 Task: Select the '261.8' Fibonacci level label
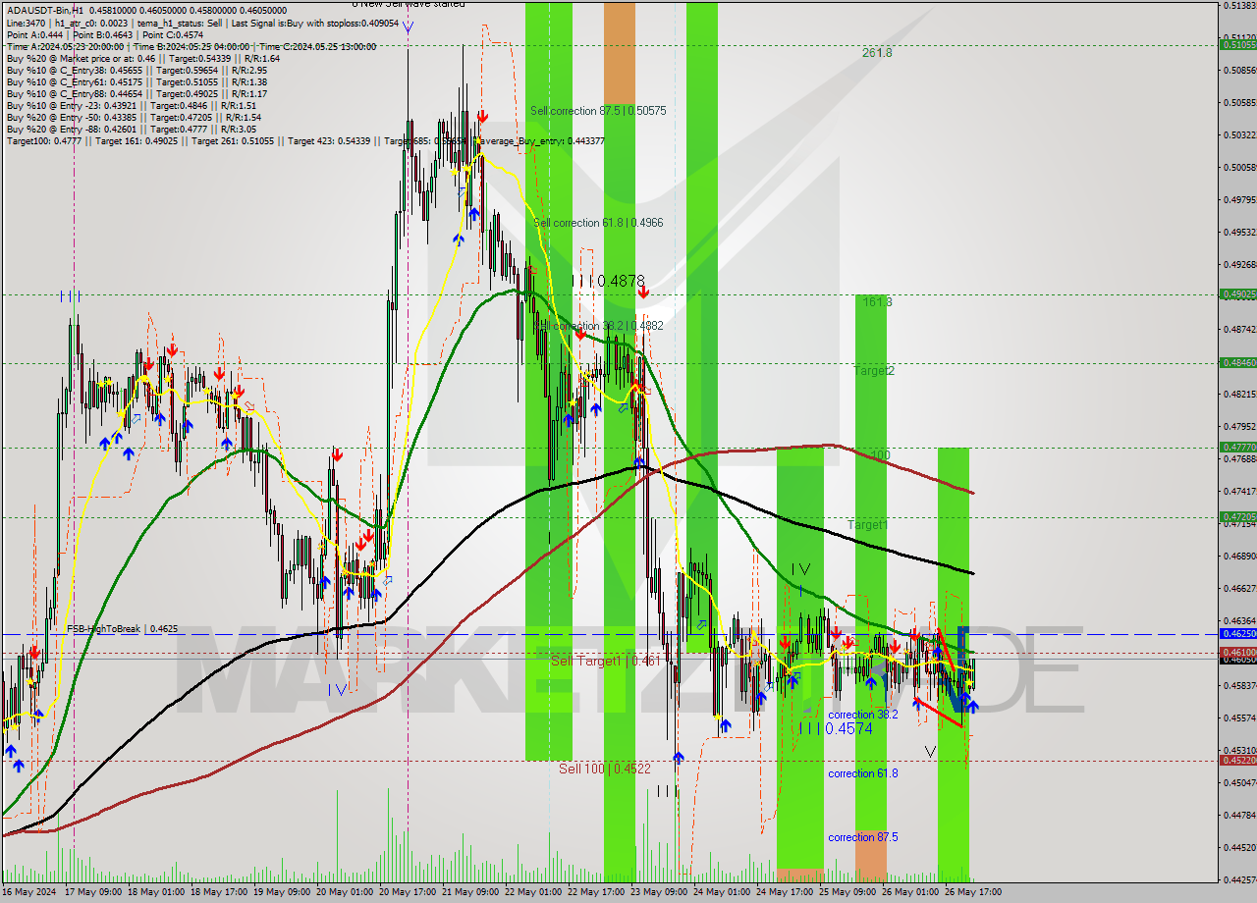(x=877, y=53)
